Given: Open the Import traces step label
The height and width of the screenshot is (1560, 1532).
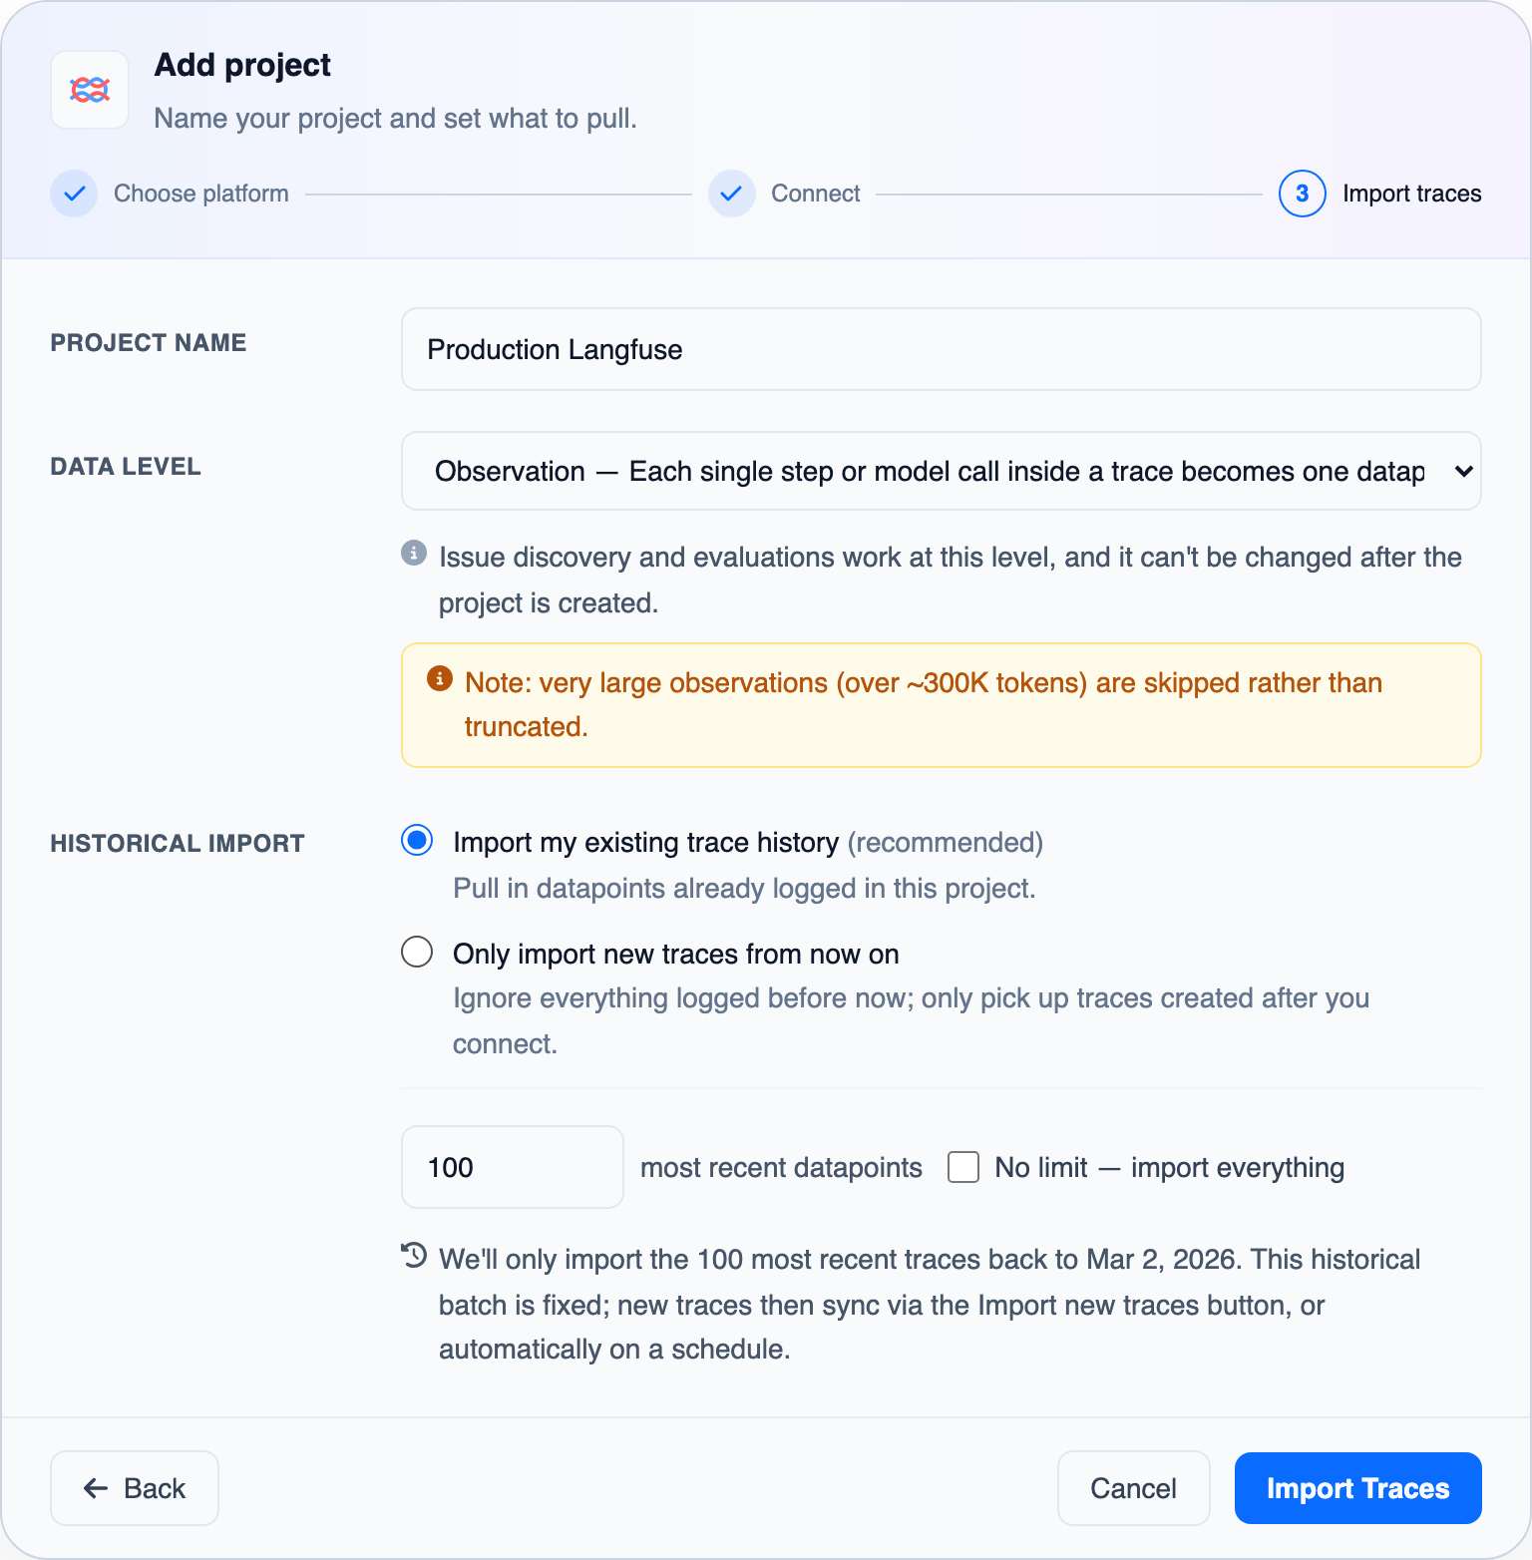Looking at the screenshot, I should pos(1412,194).
